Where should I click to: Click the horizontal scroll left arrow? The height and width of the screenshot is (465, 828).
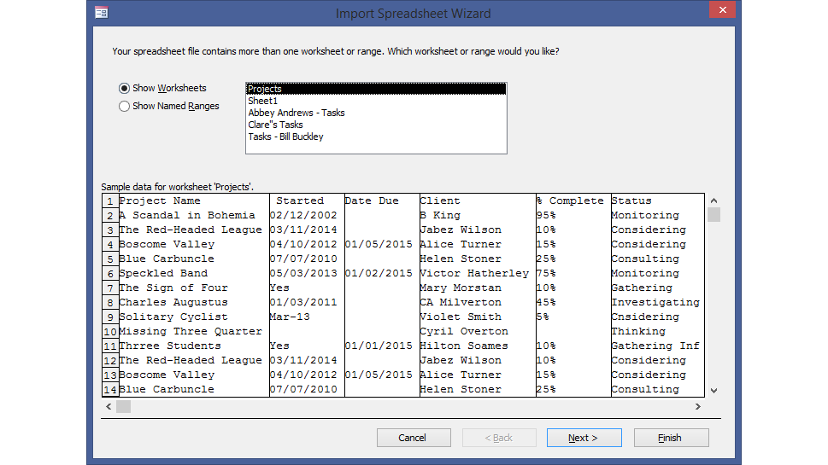(109, 406)
